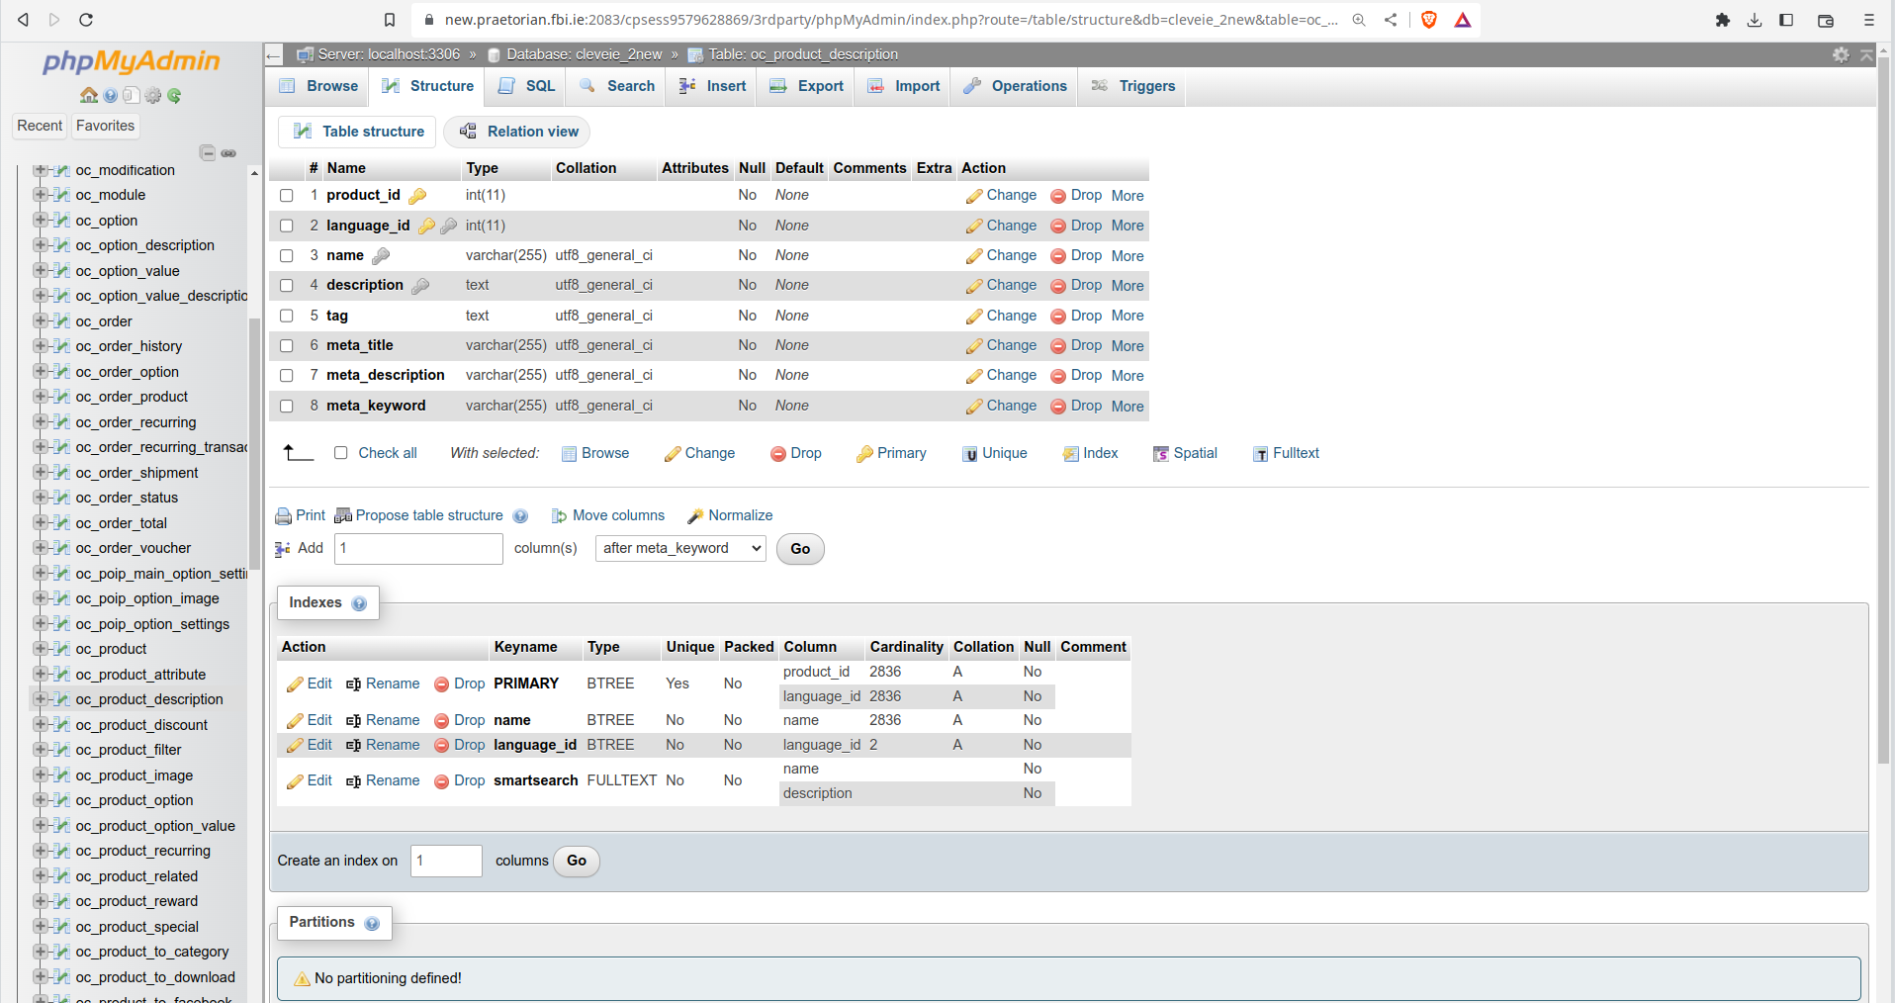The image size is (1895, 1003).
Task: Open the page settings gear icon
Action: pyautogui.click(x=1841, y=54)
